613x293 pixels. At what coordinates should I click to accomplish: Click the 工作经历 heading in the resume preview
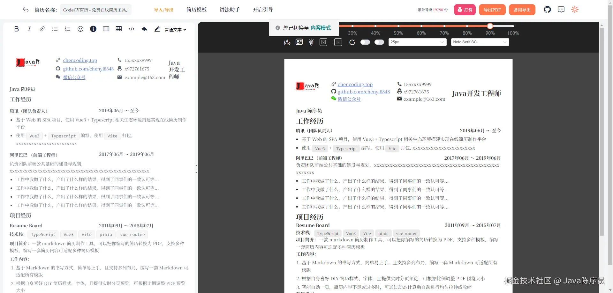pyautogui.click(x=310, y=121)
